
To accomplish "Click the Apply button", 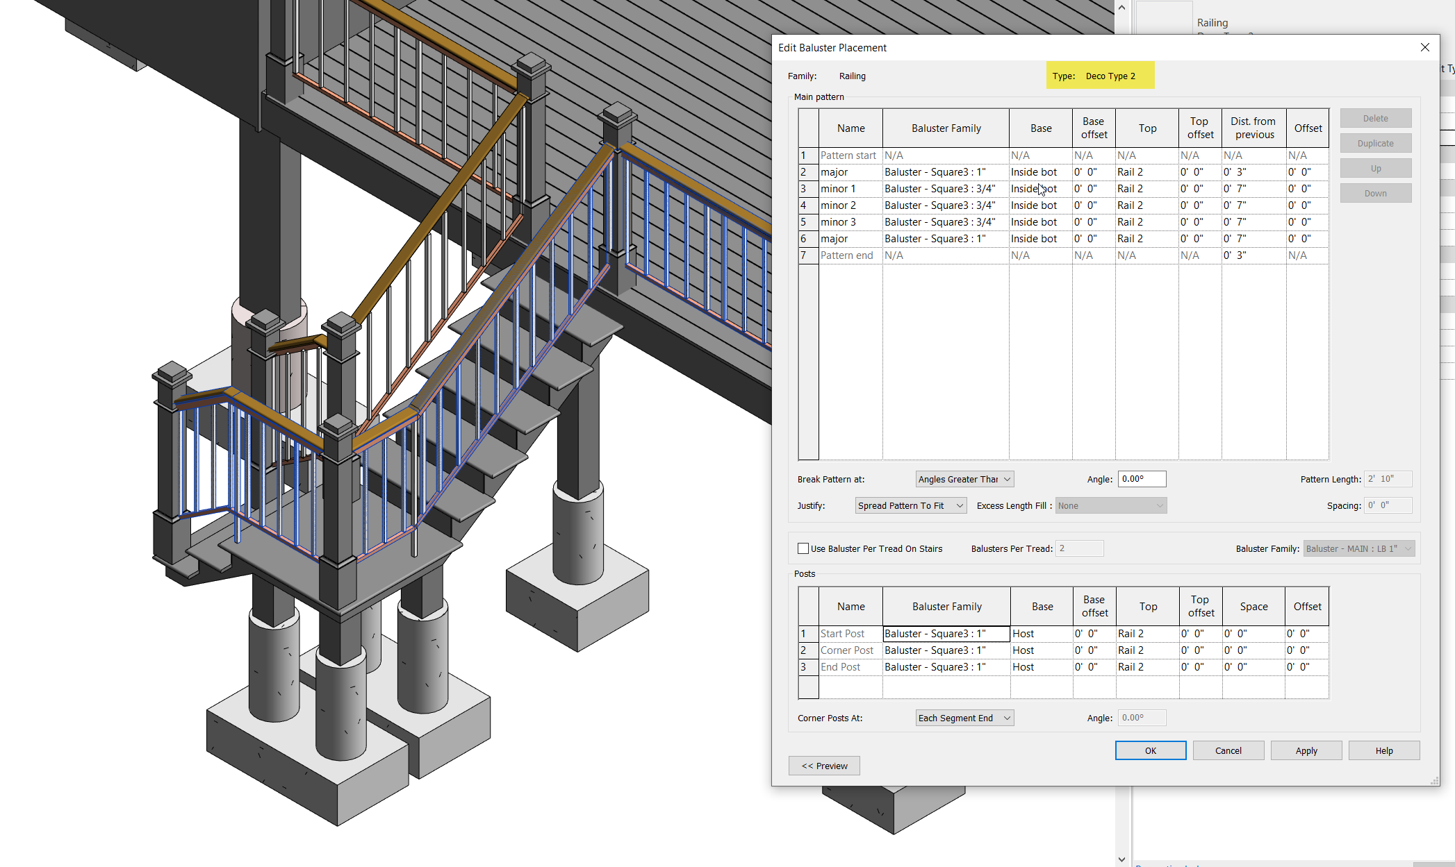I will 1306,750.
